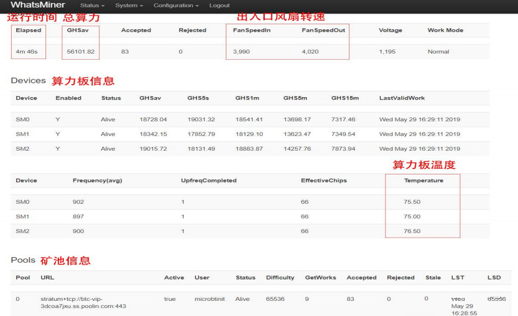
Task: Click the Accepted count 83 in Pools
Action: click(x=349, y=299)
